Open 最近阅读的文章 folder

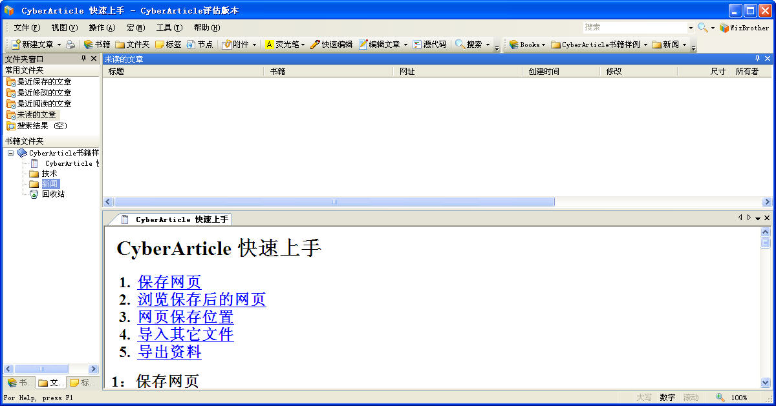(x=39, y=104)
